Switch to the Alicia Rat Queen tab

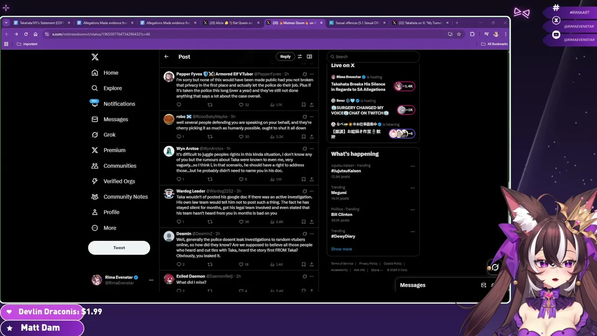(x=231, y=22)
